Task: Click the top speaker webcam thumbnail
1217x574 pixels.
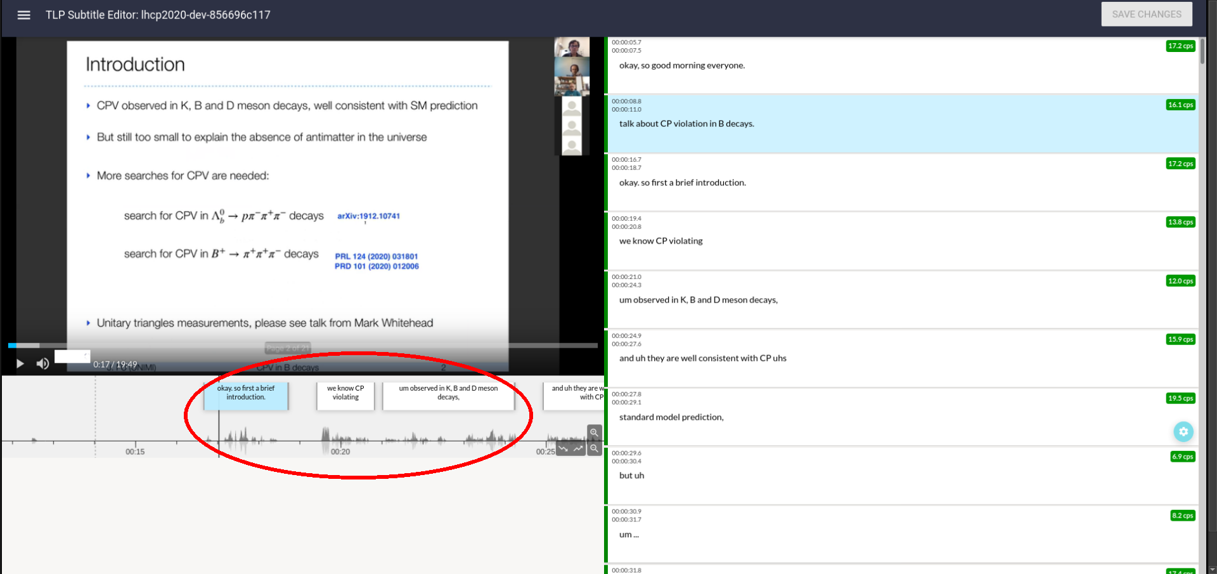Action: click(x=572, y=47)
